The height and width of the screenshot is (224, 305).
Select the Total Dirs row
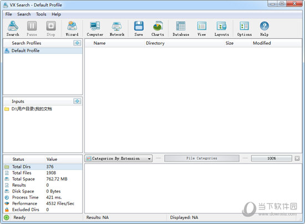43,167
